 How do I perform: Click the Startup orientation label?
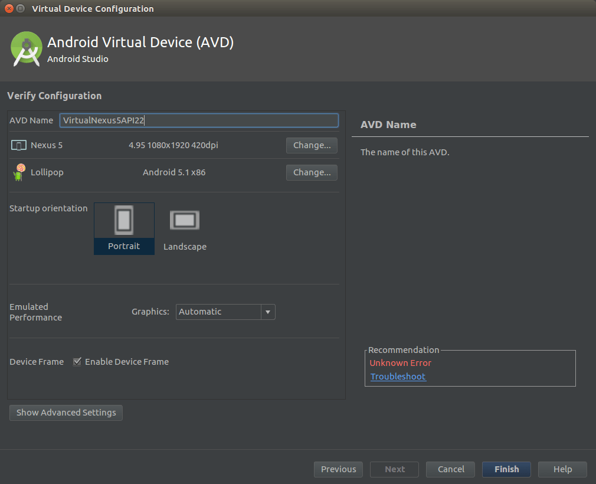coord(48,208)
